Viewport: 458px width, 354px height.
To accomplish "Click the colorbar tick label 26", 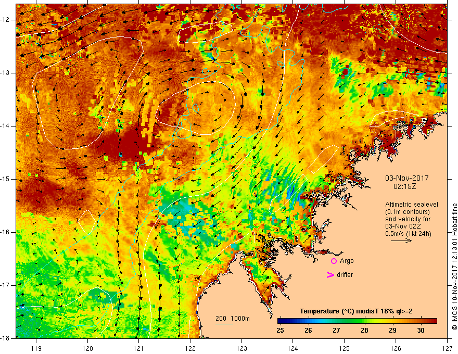I will [x=308, y=331].
